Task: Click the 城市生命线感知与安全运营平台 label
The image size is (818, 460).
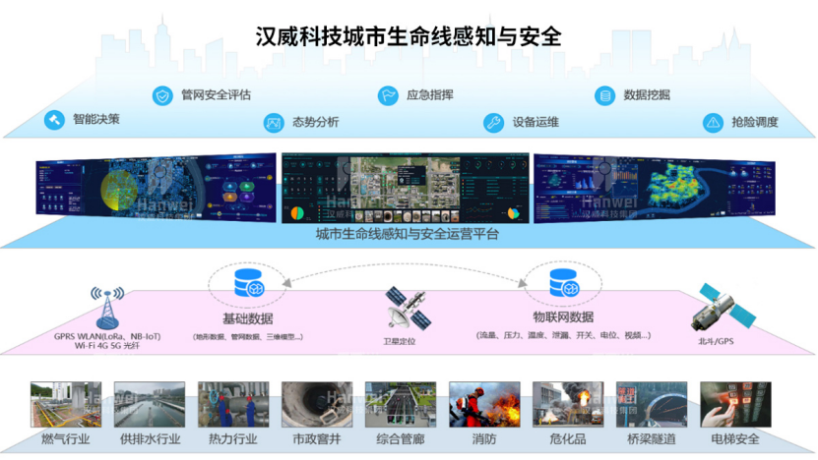Action: point(407,234)
